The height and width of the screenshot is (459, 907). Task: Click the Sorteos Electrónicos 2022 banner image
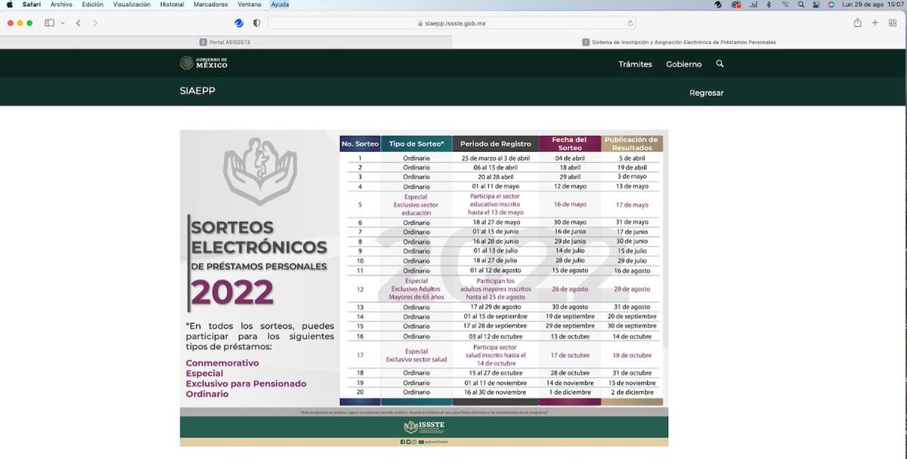424,288
